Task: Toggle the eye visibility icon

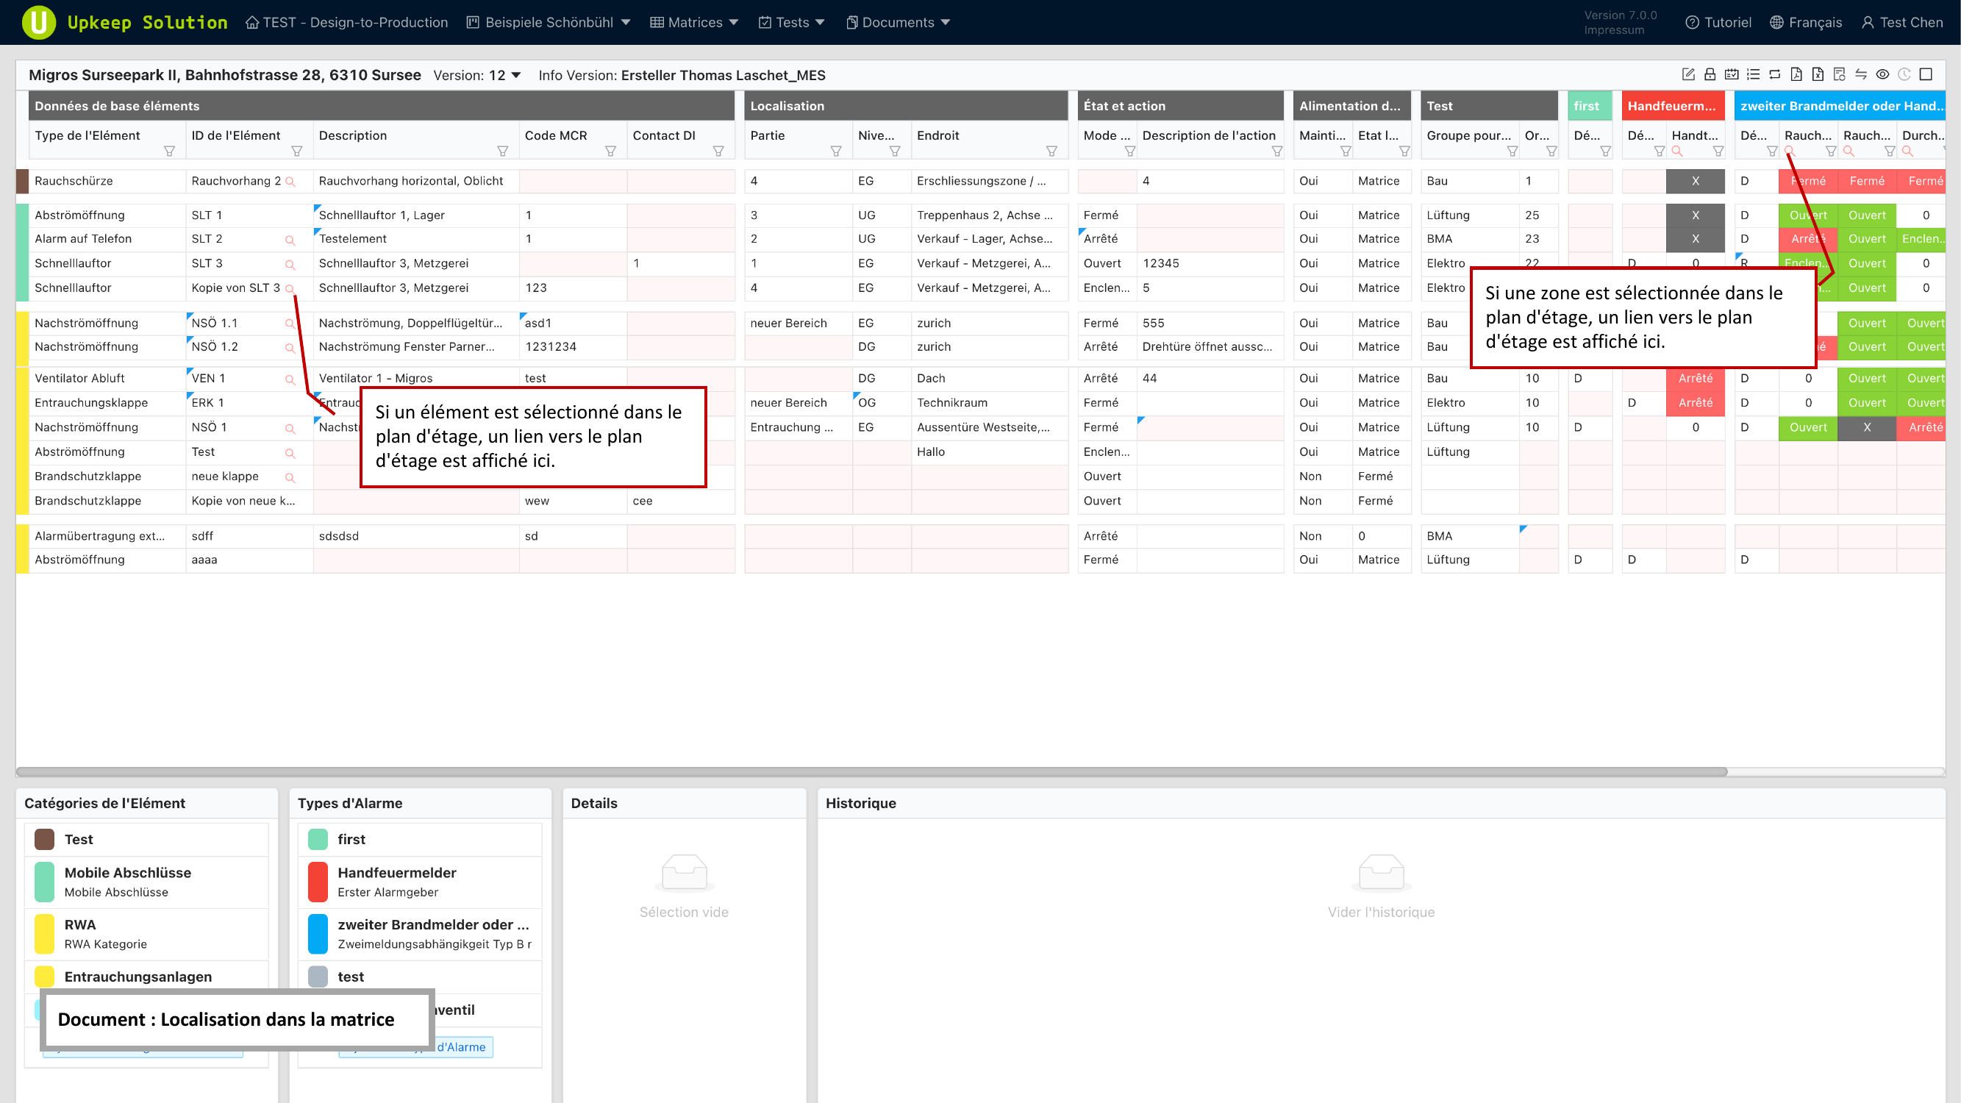Action: [x=1882, y=74]
